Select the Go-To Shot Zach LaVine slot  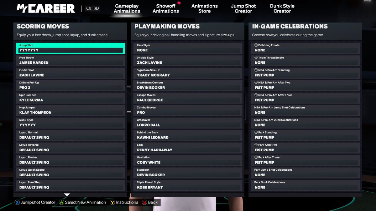(70, 73)
